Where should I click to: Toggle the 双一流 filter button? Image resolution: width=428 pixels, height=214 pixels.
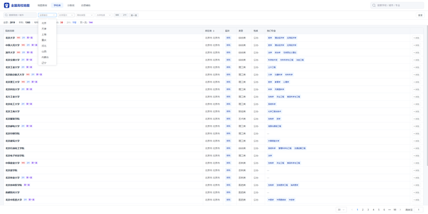(134, 15)
